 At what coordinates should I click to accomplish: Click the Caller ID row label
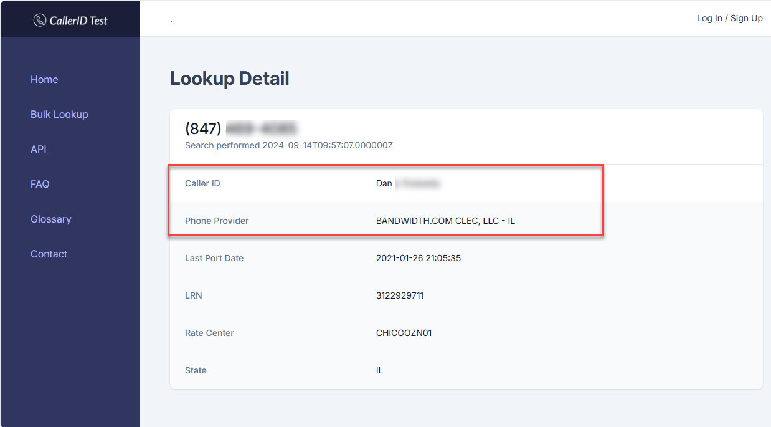point(202,183)
